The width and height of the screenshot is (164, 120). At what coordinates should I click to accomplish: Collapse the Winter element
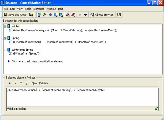click(5, 26)
